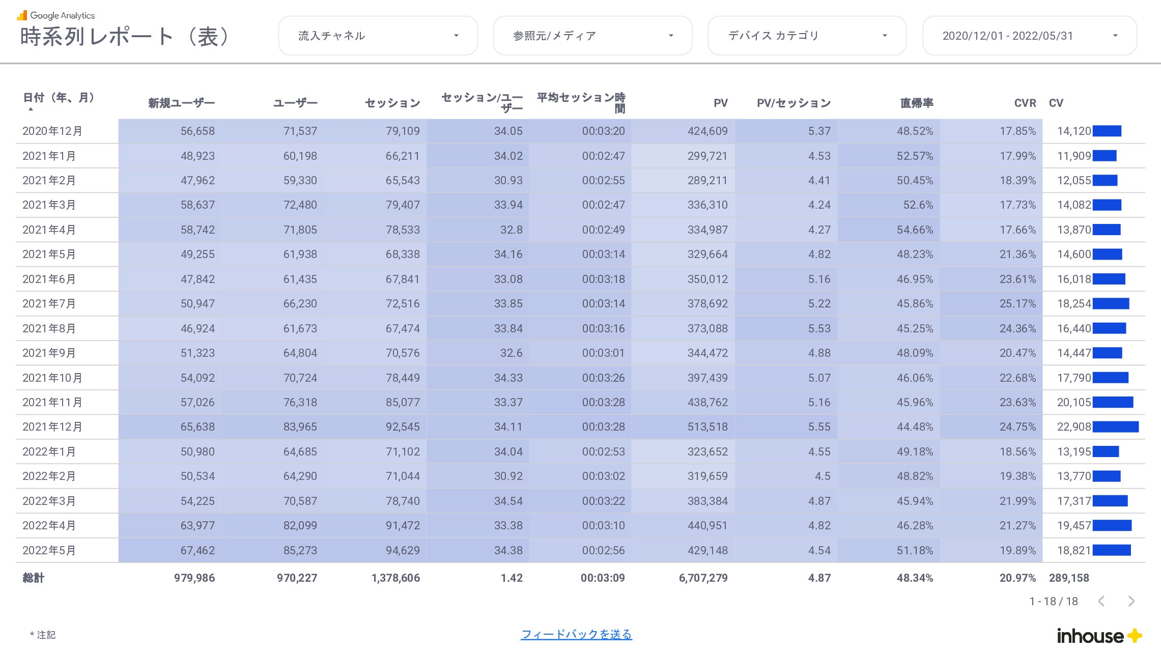The width and height of the screenshot is (1161, 652).
Task: Select the 2021年2月 row label
Action: (x=49, y=180)
